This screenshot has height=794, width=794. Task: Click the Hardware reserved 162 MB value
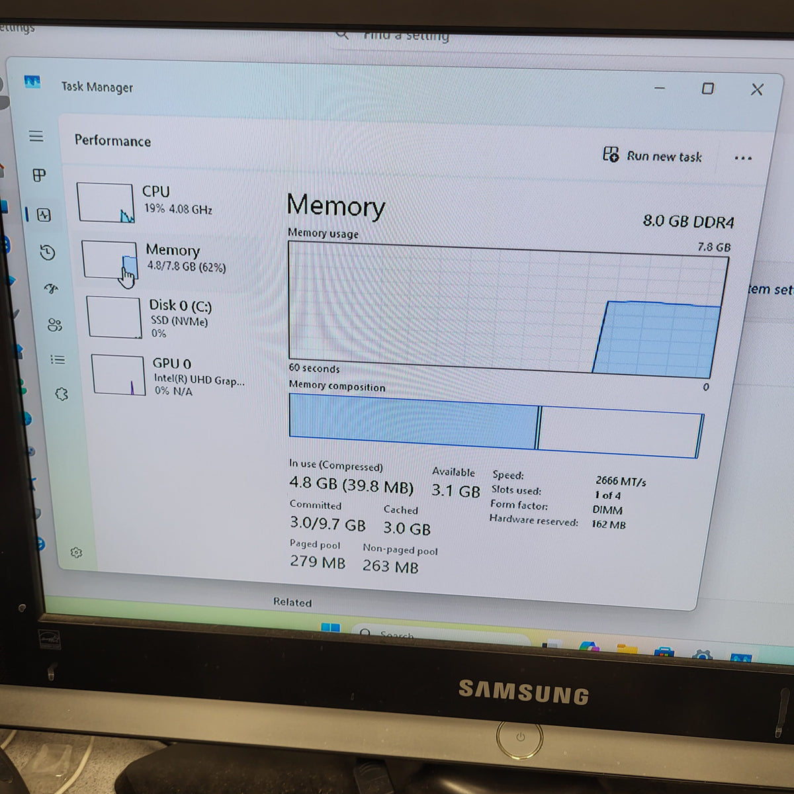click(x=609, y=525)
